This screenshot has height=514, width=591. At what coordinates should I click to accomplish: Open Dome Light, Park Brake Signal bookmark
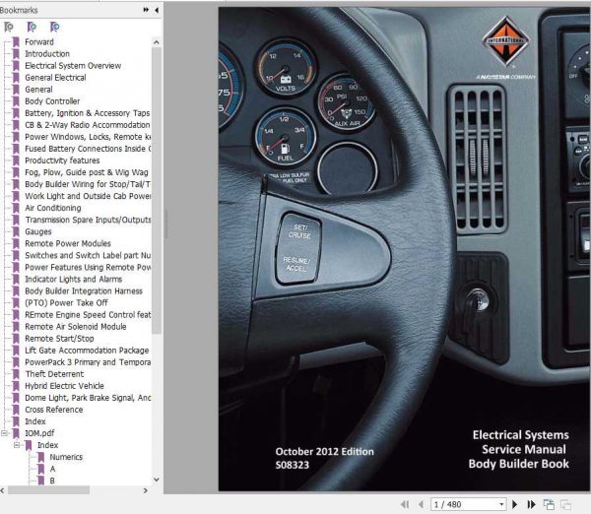[88, 398]
